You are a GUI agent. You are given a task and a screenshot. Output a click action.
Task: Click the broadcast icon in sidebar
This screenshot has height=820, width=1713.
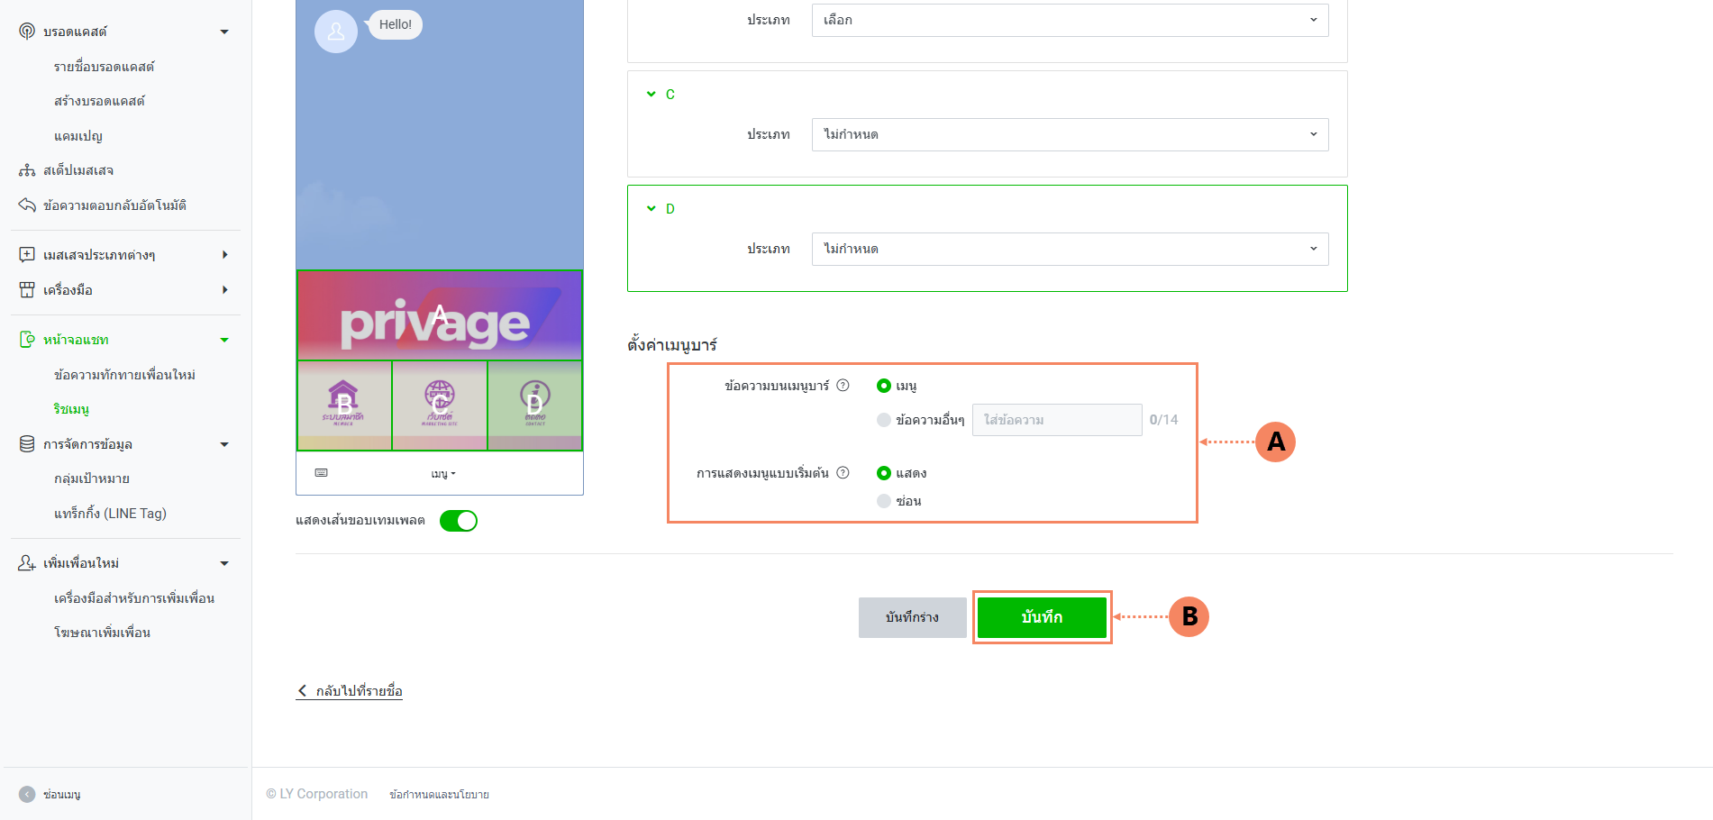point(27,32)
